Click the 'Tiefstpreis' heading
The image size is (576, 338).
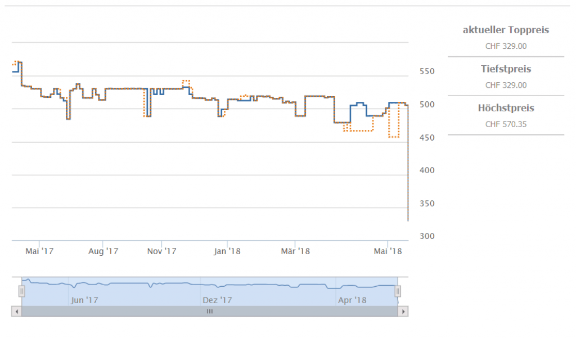[506, 69]
